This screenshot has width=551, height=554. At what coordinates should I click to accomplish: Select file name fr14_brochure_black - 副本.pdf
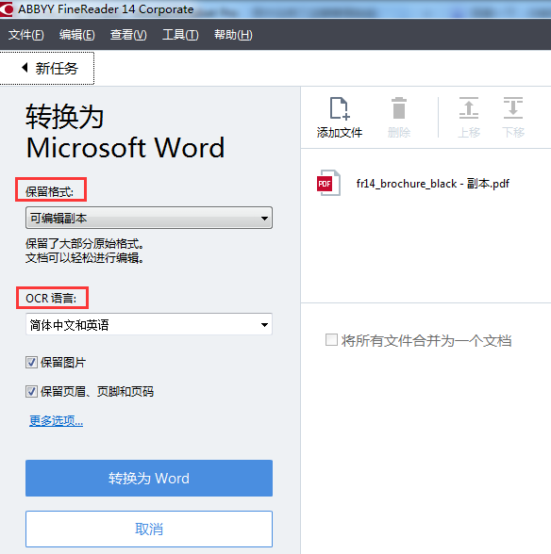pyautogui.click(x=433, y=184)
